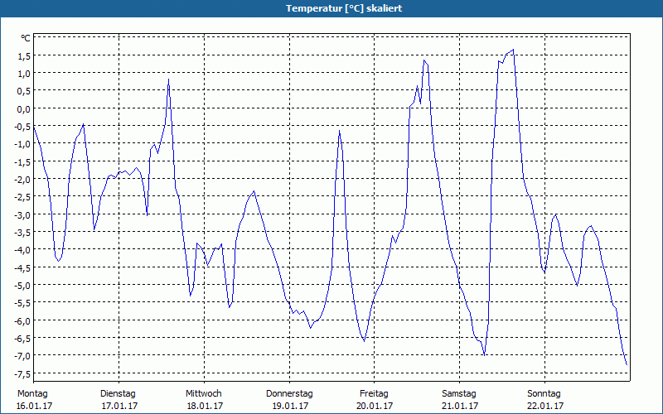Click the 1,5 y-axis value
663x414 pixels.
24,56
